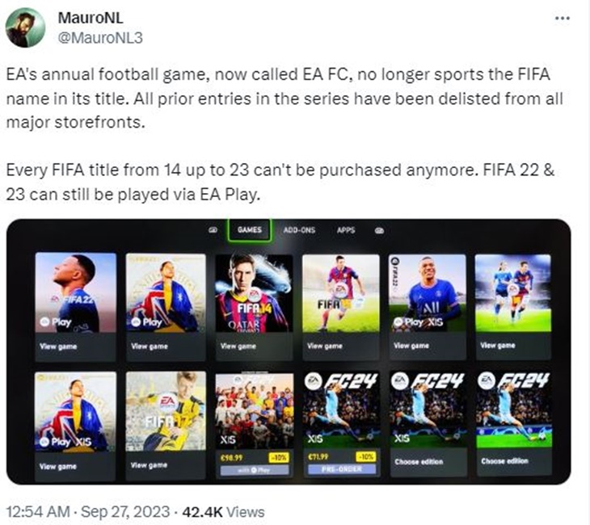Select the right bumper icon after the APPS tab
Screen dimensions: 590x525
tap(379, 230)
